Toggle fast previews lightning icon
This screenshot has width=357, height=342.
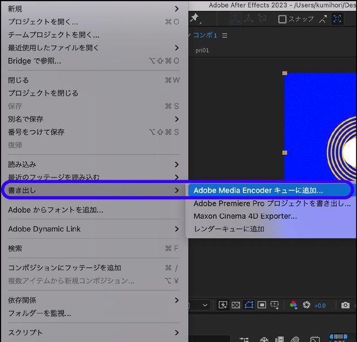pyautogui.click(x=223, y=305)
